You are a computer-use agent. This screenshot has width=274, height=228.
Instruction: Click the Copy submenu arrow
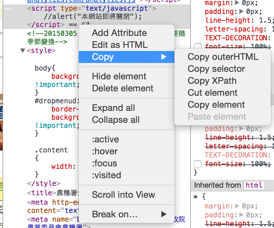tap(164, 57)
